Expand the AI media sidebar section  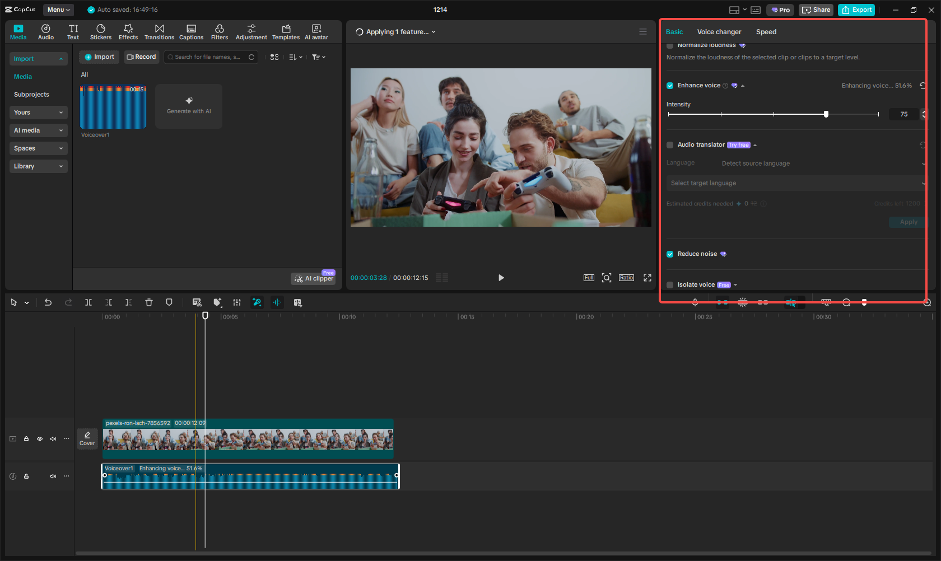point(38,130)
